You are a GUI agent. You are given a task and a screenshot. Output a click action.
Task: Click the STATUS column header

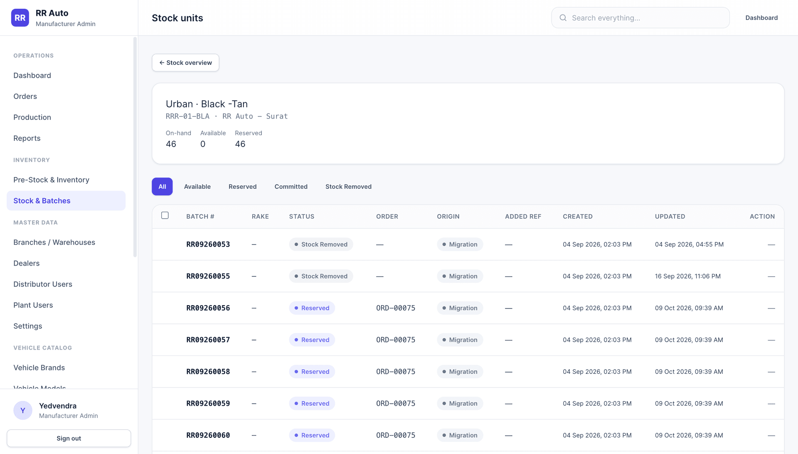click(x=301, y=217)
